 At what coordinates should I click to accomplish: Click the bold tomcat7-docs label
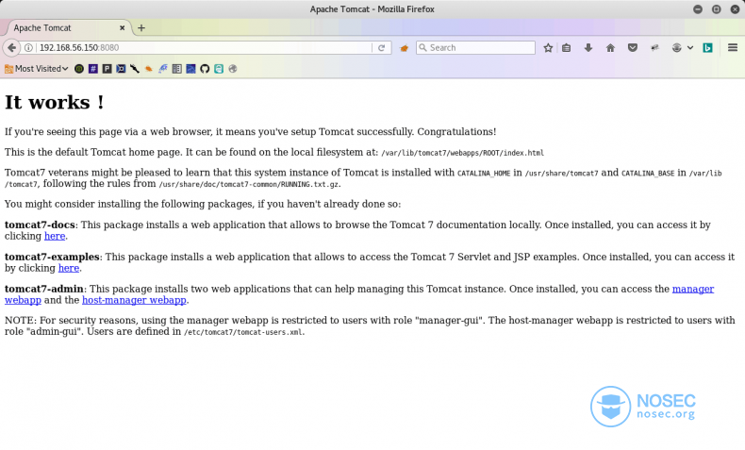click(40, 225)
